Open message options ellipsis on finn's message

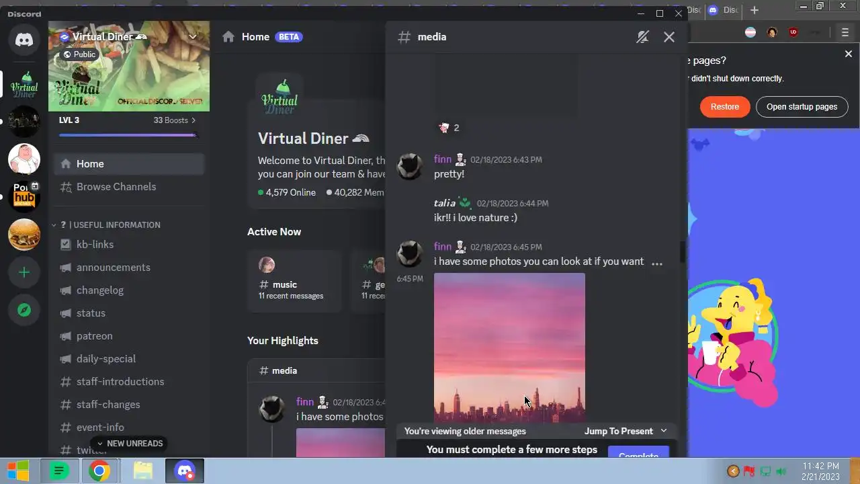657,264
